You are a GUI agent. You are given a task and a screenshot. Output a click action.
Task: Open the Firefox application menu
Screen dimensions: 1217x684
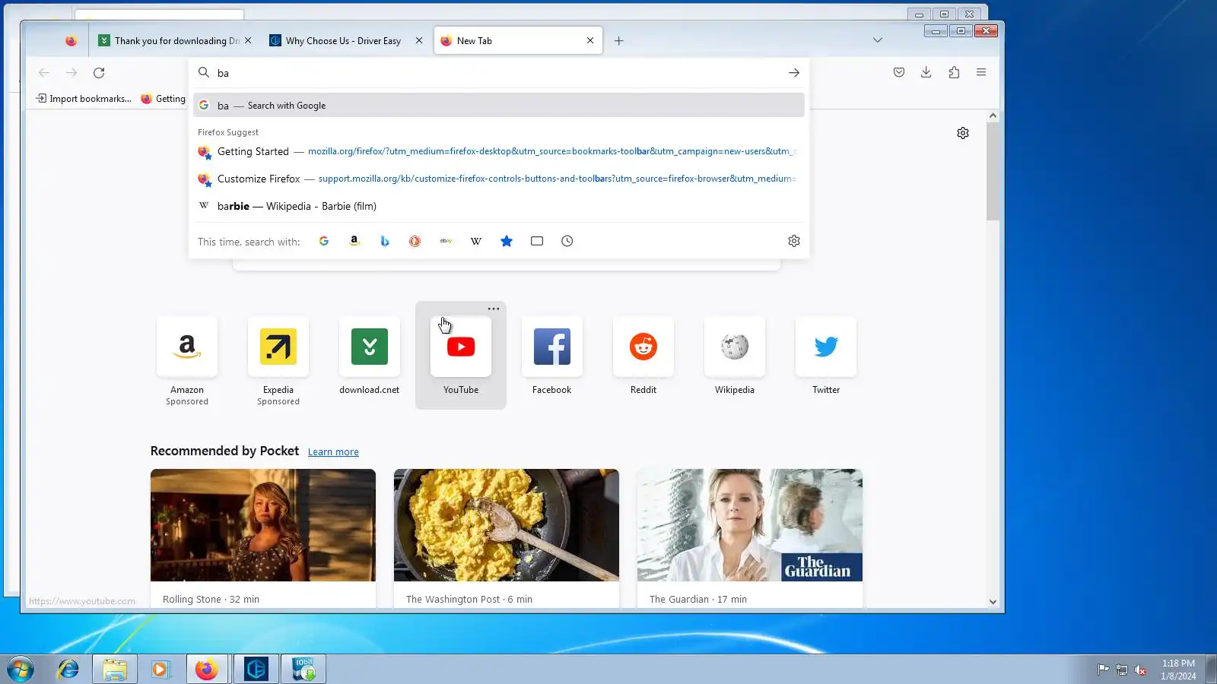[981, 72]
